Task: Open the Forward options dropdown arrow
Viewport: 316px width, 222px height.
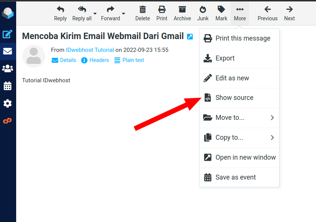Action: 123,14
